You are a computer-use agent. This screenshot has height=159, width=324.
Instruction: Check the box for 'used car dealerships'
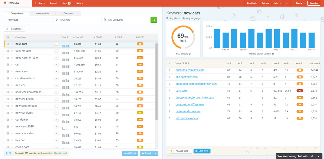[8, 92]
